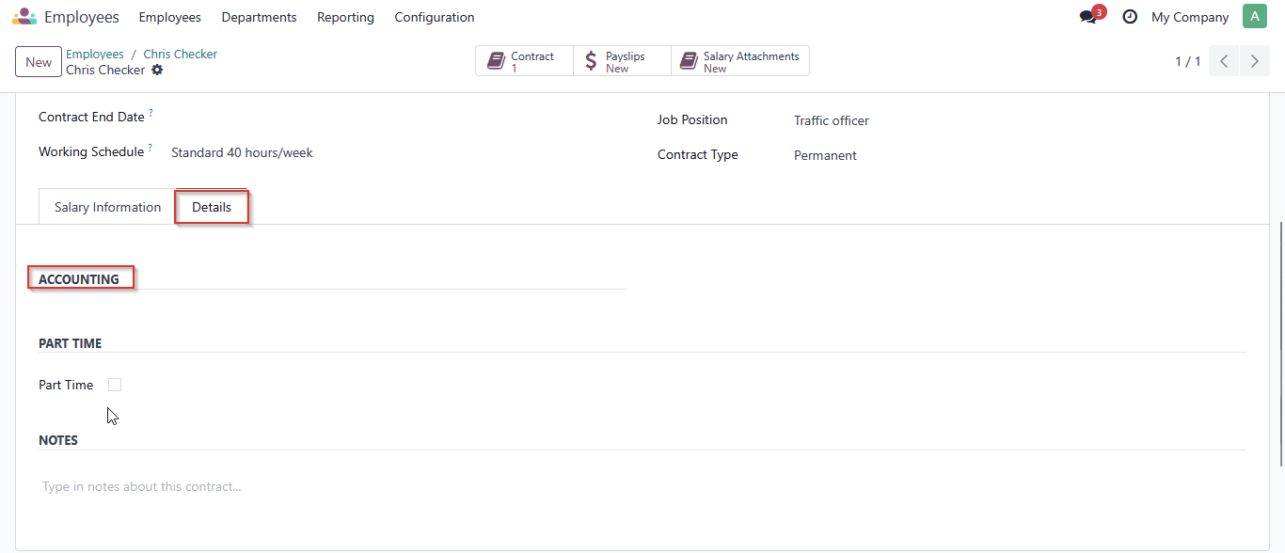
Task: Click into the contract notes text field
Action: pyautogui.click(x=642, y=487)
